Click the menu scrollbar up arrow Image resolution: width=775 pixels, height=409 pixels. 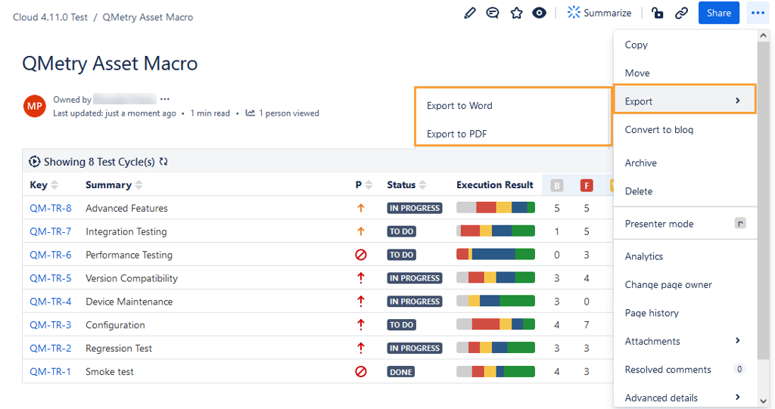[764, 36]
